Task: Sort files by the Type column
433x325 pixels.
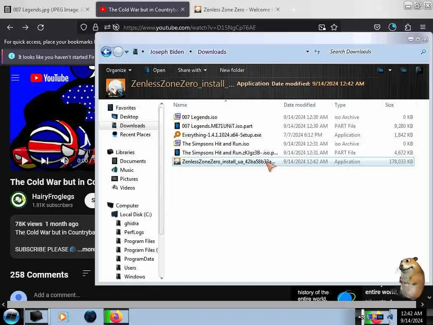Action: [340, 105]
